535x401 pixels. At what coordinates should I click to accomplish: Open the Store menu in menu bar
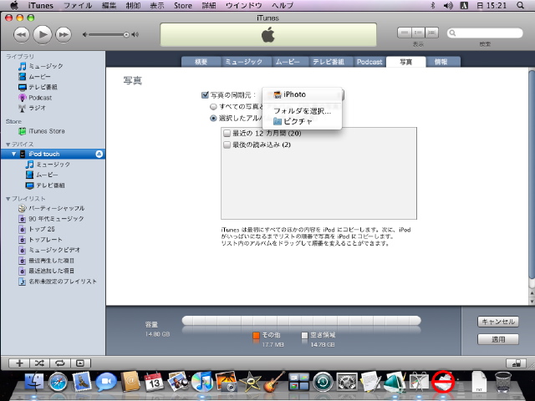pos(183,6)
